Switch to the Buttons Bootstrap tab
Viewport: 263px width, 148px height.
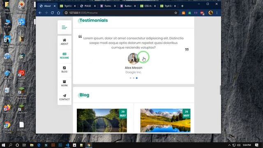coord(128,6)
